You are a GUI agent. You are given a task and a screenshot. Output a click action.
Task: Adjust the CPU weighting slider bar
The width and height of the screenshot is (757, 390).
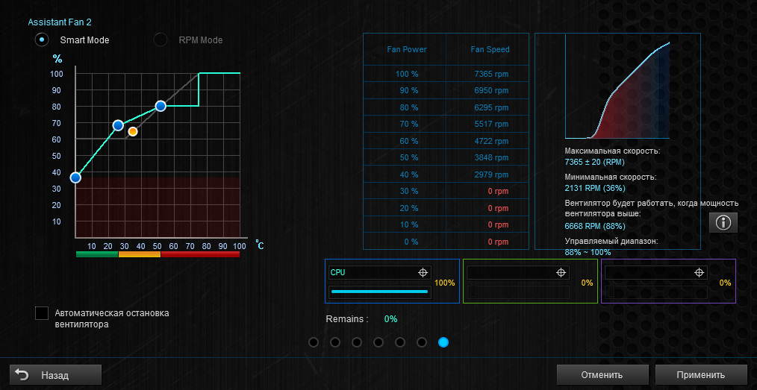379,292
